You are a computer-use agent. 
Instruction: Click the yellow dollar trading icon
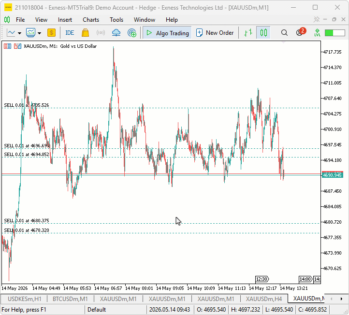[x=51, y=33]
